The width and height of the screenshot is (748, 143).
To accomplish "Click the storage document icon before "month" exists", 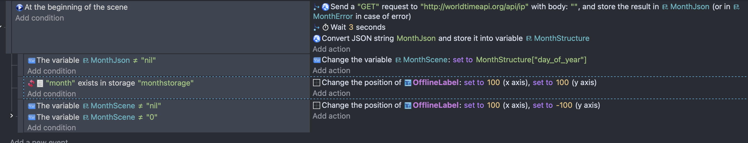I will tap(40, 83).
